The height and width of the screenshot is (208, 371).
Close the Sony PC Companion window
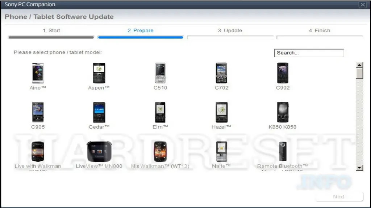(x=362, y=4)
